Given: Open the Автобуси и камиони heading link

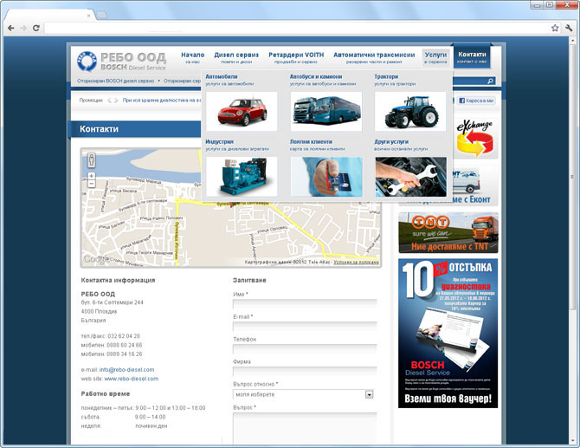Looking at the screenshot, I should tap(316, 76).
